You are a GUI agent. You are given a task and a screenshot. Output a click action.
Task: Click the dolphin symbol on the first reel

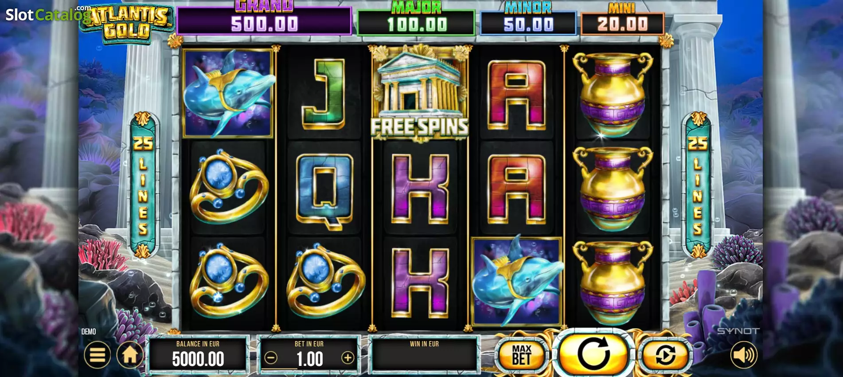[x=228, y=94]
